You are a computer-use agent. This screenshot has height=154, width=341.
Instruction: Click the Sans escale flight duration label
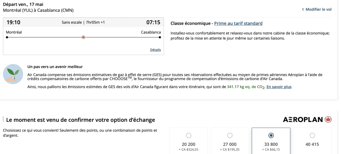83,23
